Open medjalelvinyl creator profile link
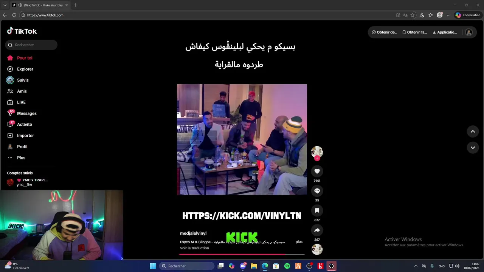The height and width of the screenshot is (272, 484). pyautogui.click(x=193, y=233)
